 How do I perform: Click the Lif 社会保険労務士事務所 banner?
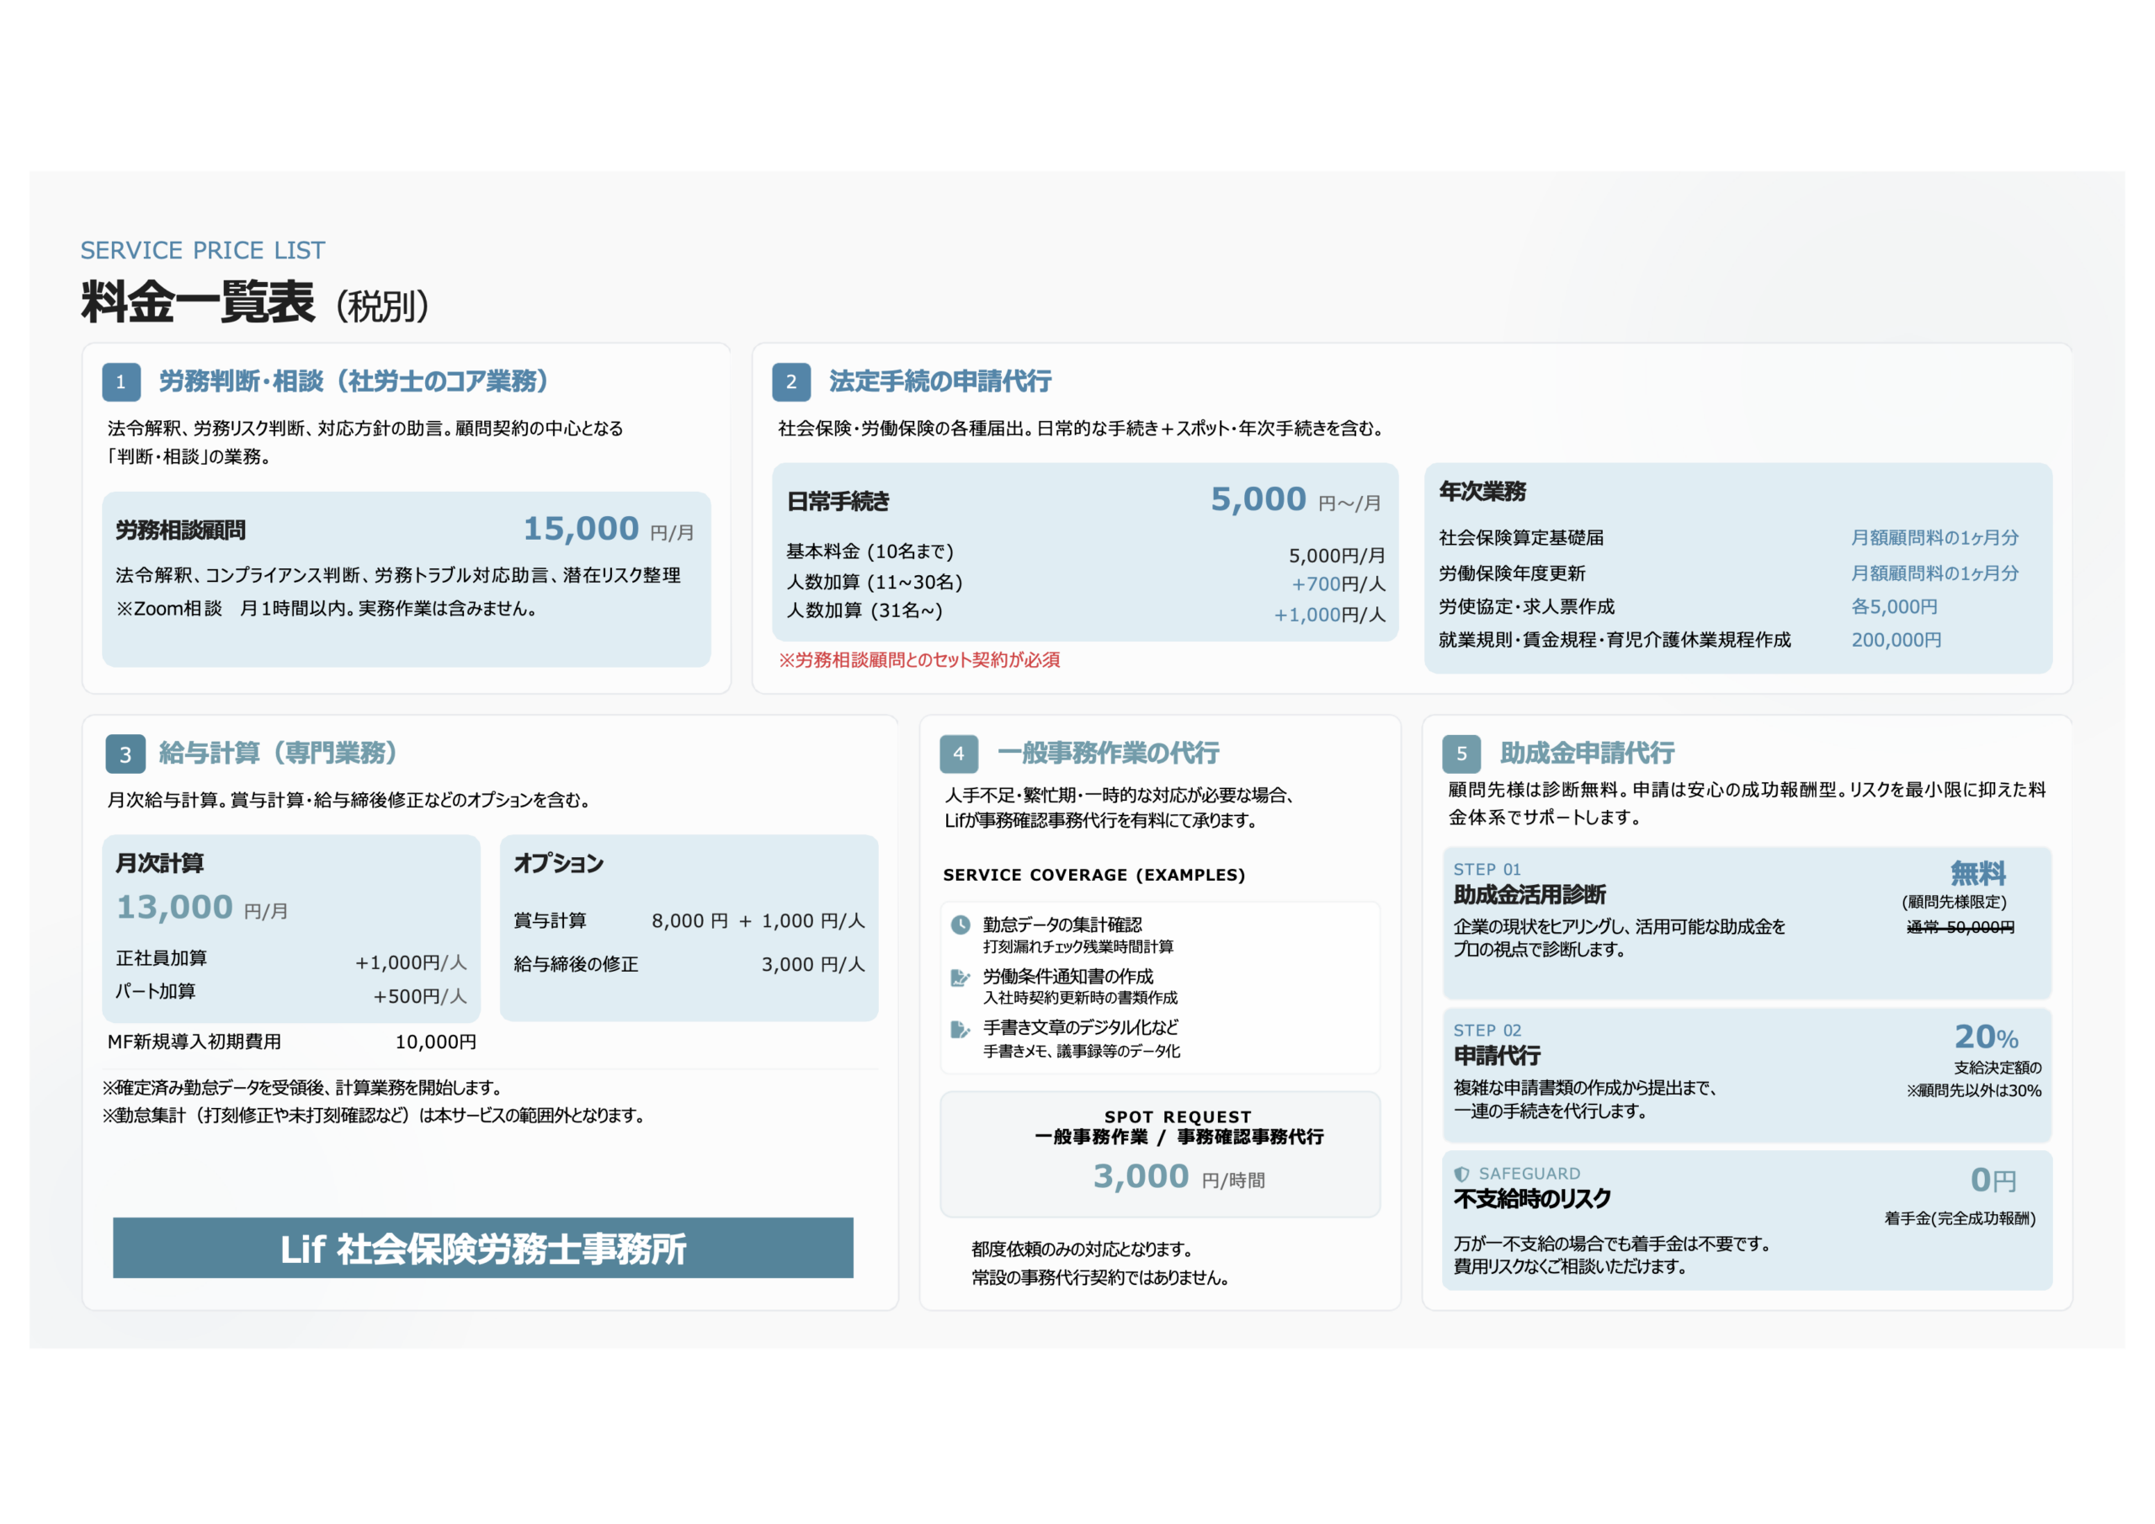click(483, 1249)
